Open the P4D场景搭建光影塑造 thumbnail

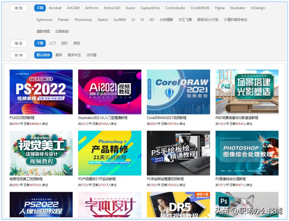(247, 92)
